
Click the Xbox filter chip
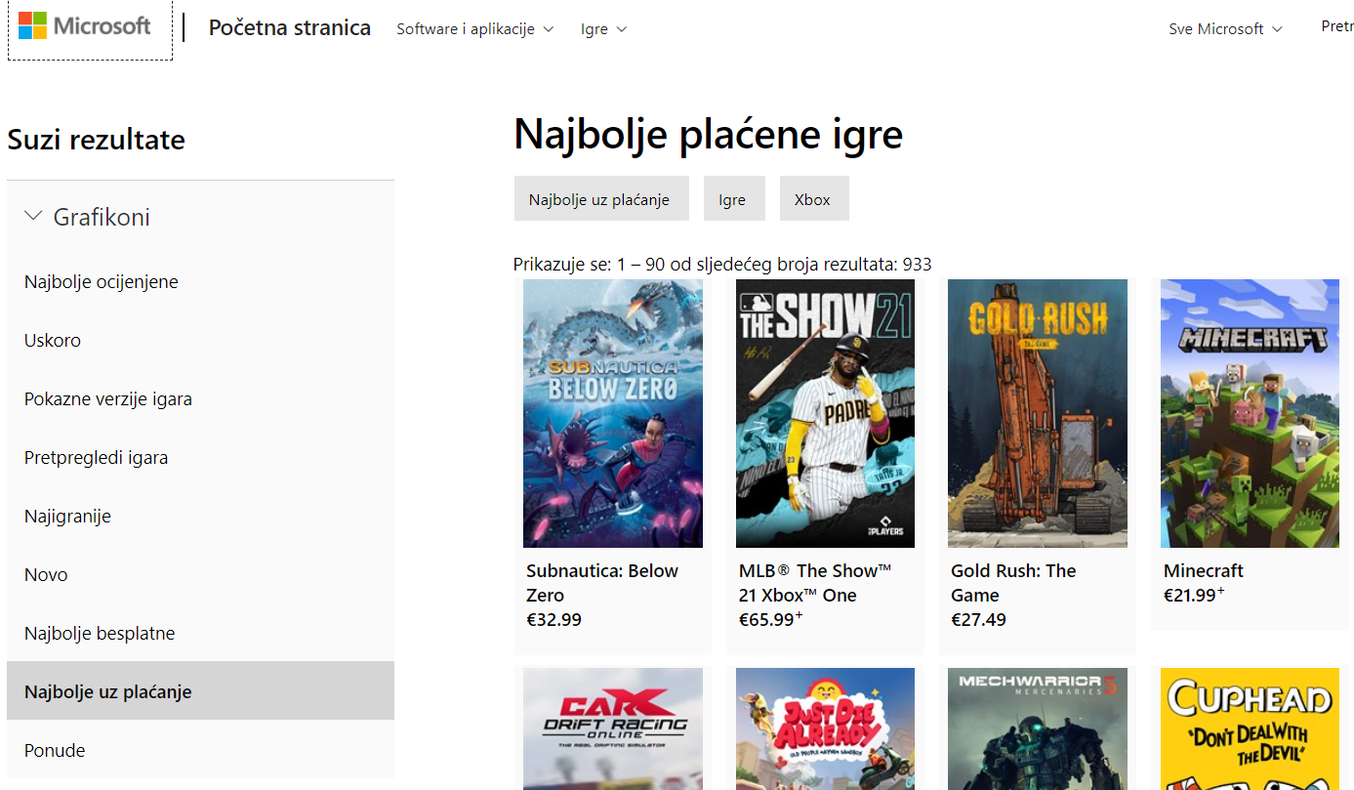(813, 198)
